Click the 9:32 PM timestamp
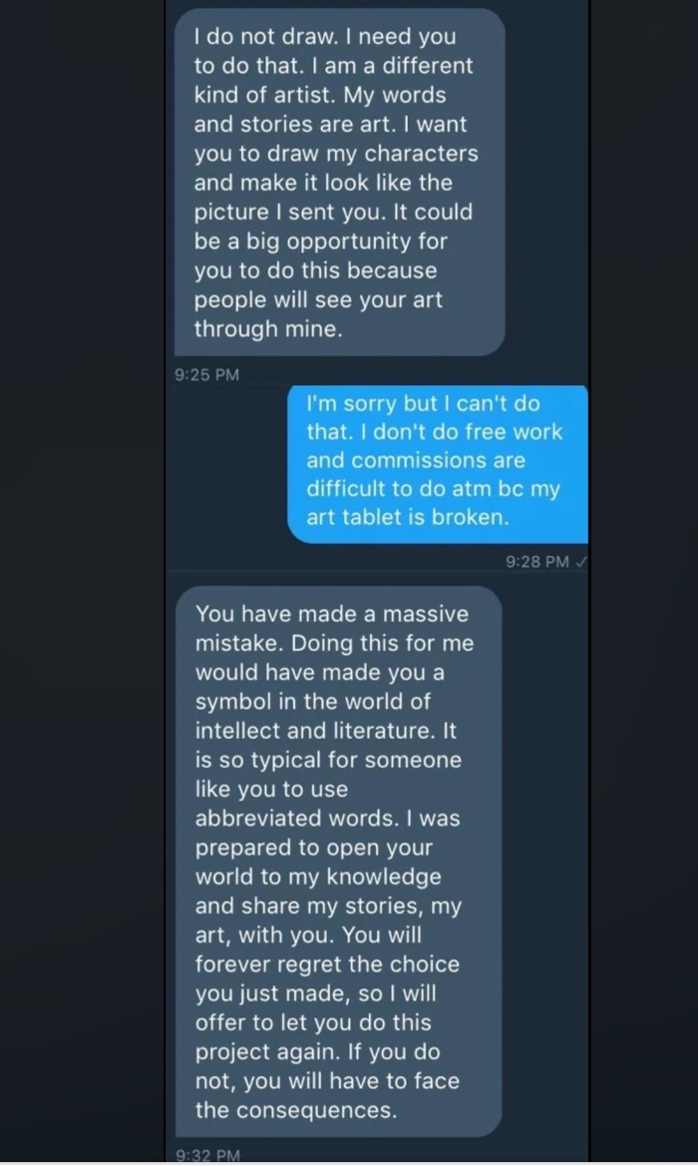 [207, 1156]
